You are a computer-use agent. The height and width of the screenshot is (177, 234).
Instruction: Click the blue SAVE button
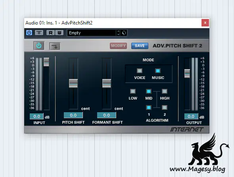[140, 46]
